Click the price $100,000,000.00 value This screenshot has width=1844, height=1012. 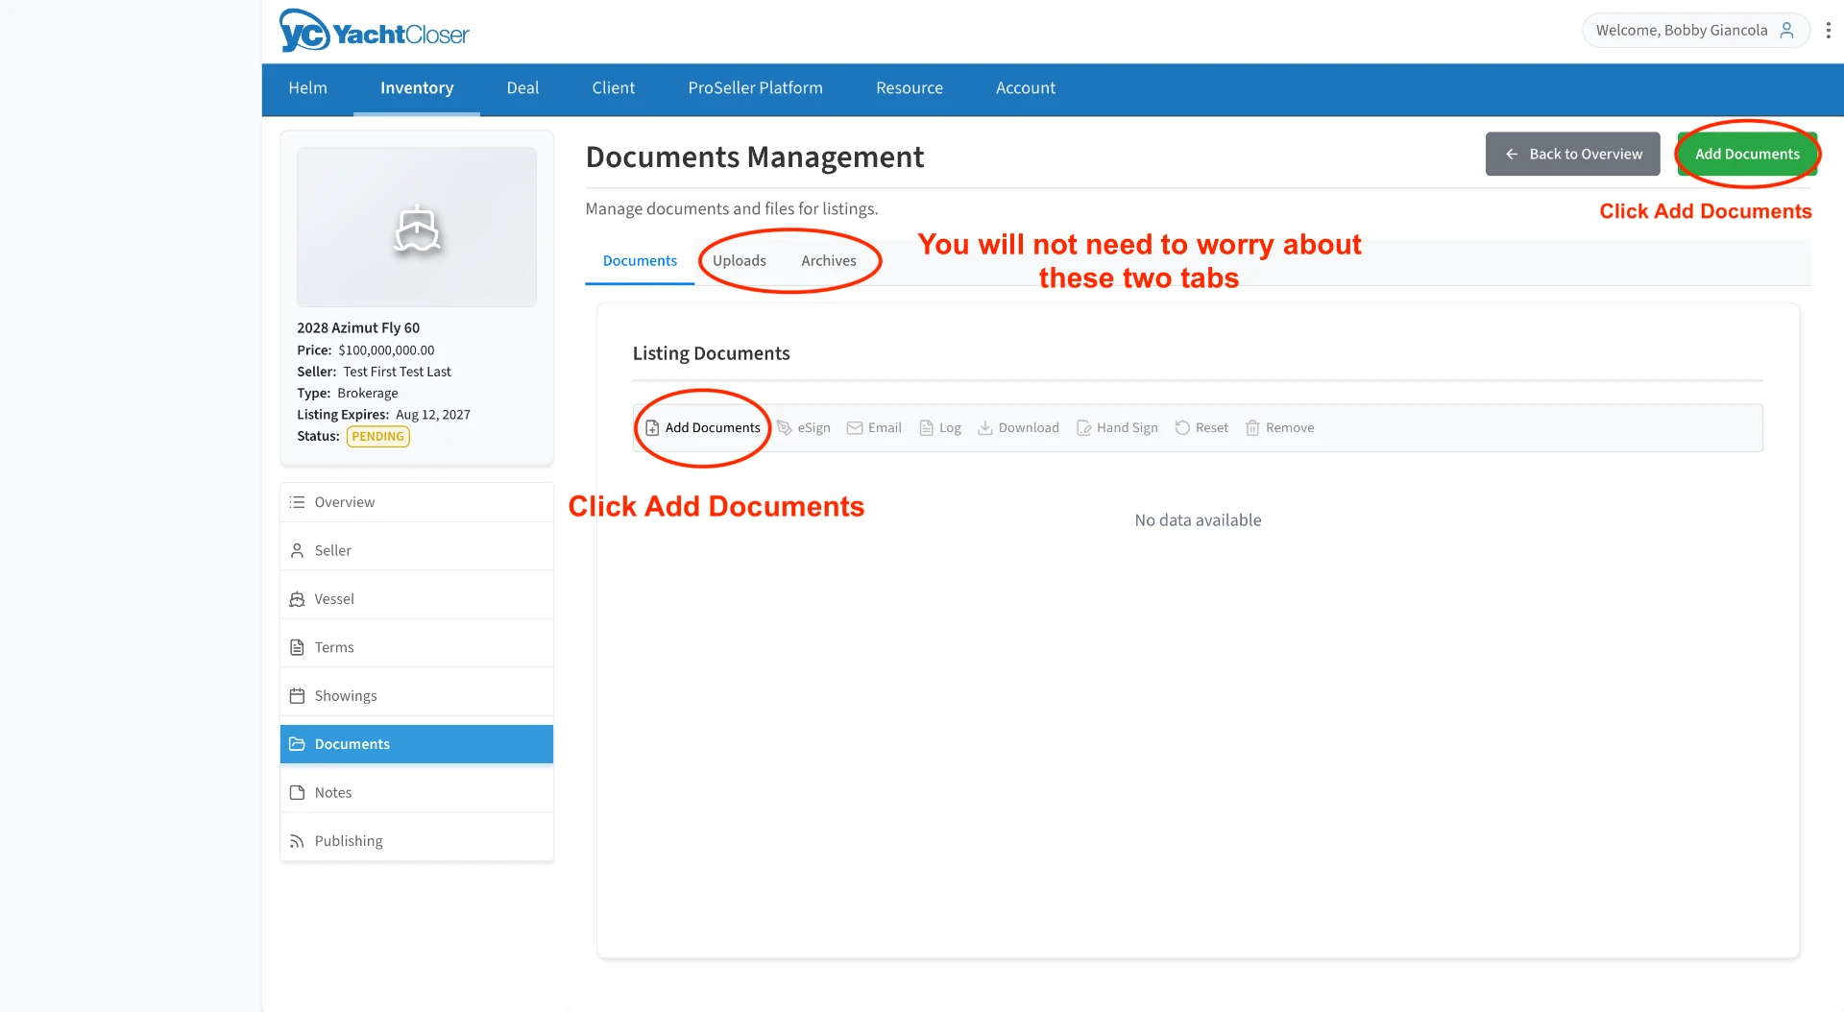pyautogui.click(x=386, y=350)
